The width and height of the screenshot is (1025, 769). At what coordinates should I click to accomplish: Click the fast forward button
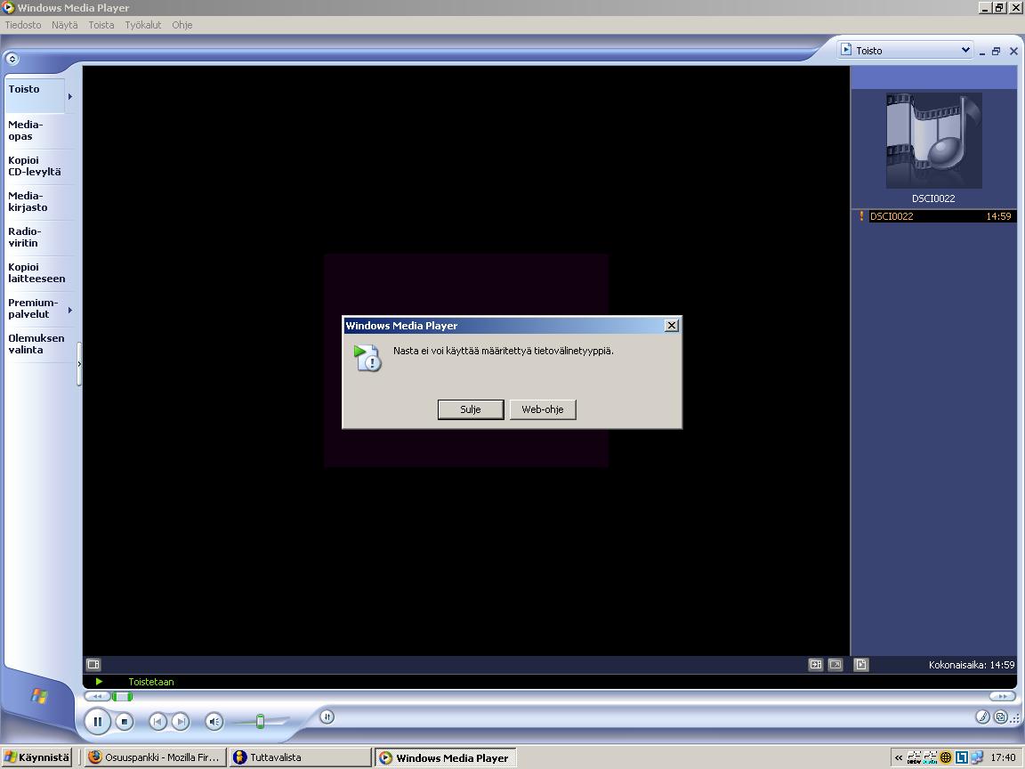point(1002,696)
